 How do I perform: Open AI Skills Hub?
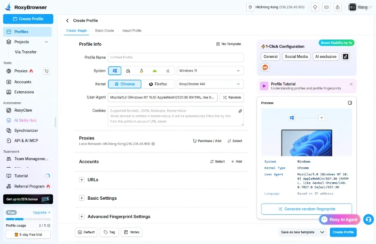[25, 121]
